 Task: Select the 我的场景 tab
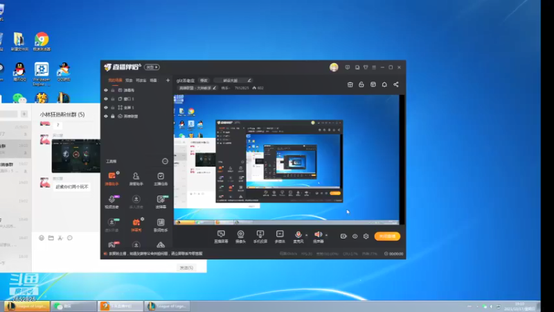pyautogui.click(x=115, y=80)
